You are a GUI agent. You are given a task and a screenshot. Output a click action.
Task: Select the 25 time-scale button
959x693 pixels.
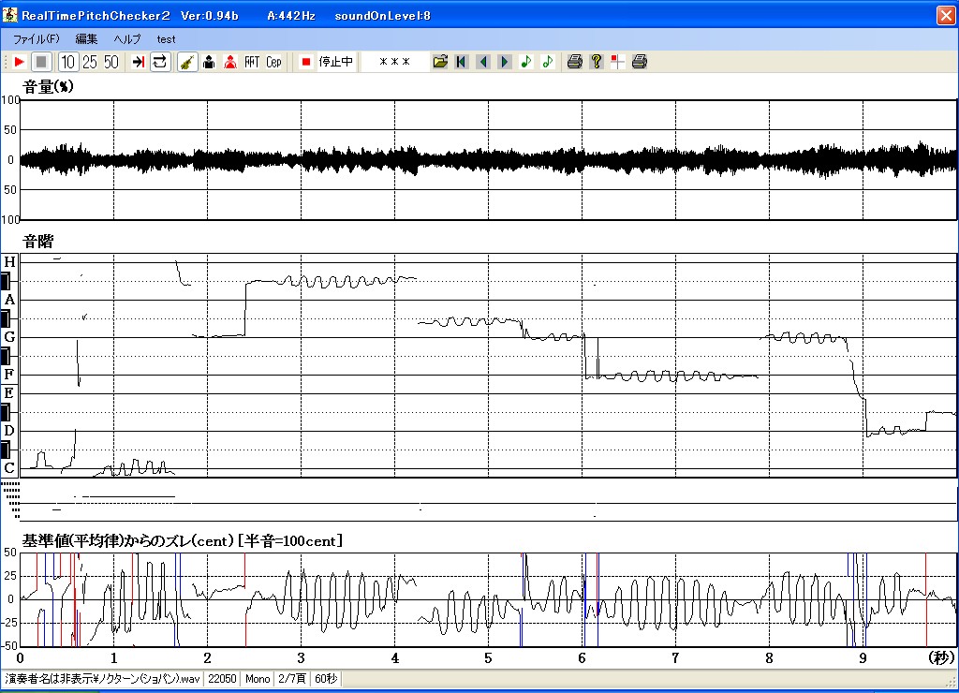pyautogui.click(x=90, y=62)
